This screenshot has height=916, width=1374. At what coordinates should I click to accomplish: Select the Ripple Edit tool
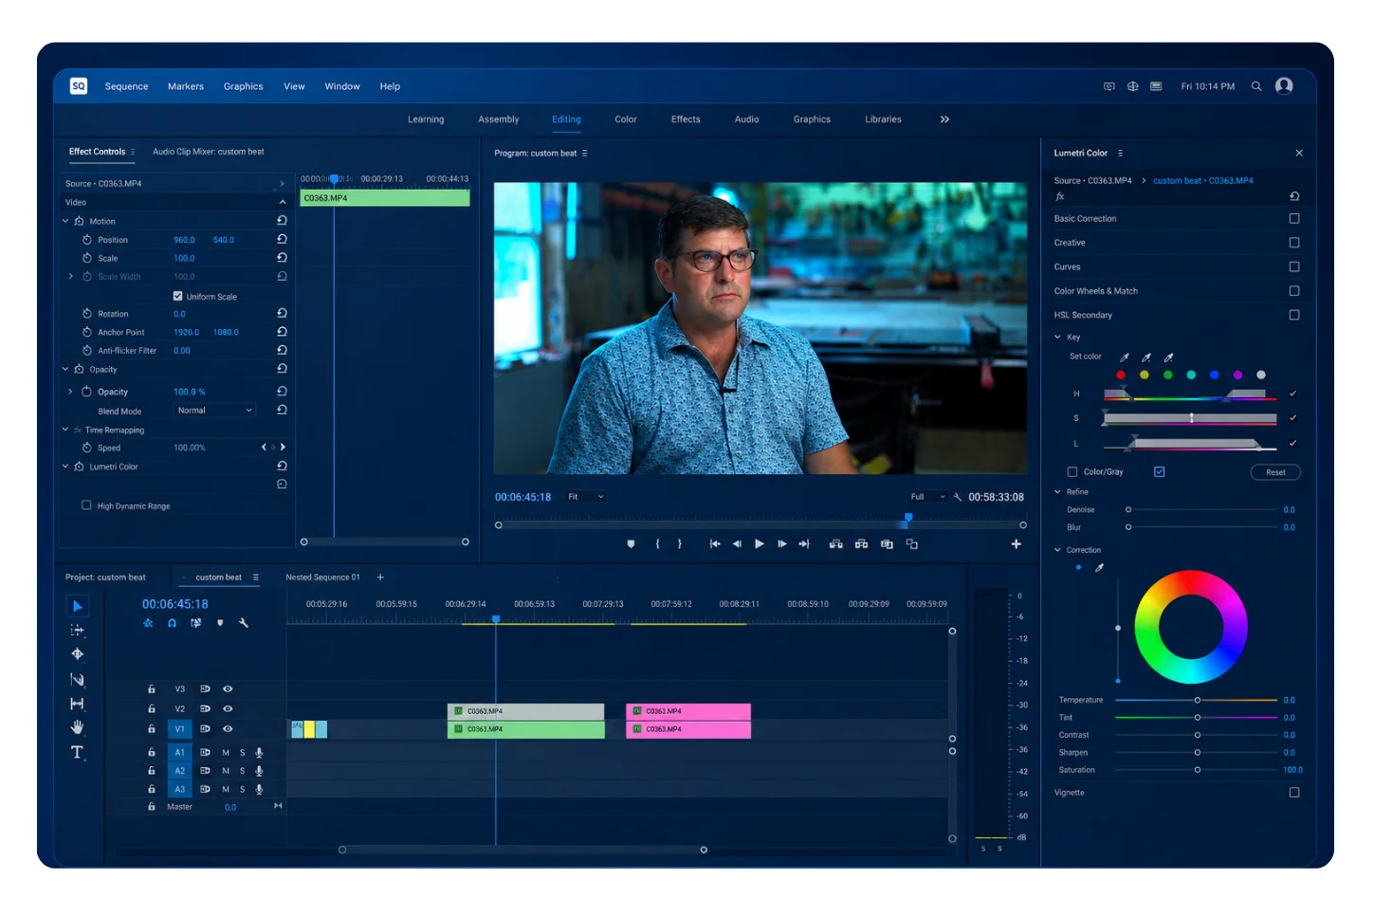tap(78, 654)
